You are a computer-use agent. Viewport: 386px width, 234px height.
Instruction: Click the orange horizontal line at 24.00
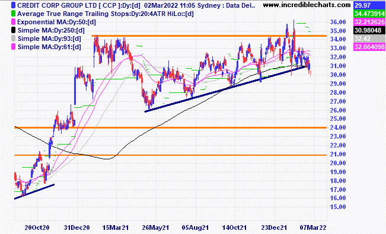click(x=171, y=128)
